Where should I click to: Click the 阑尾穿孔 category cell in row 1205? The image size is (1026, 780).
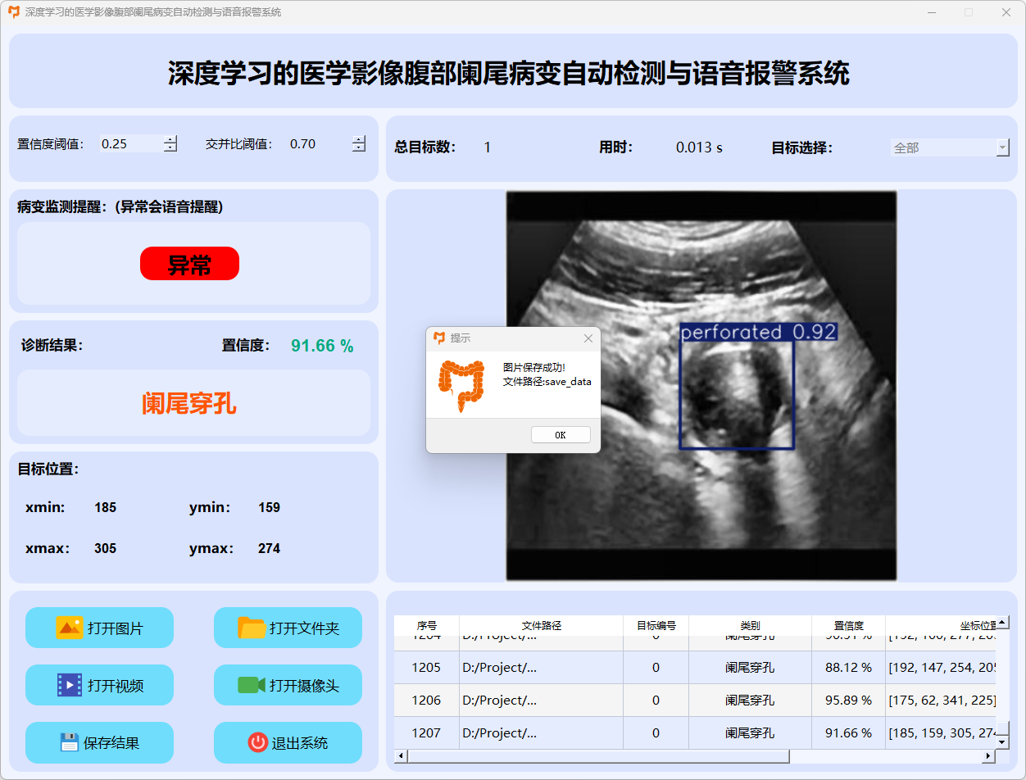pos(750,668)
